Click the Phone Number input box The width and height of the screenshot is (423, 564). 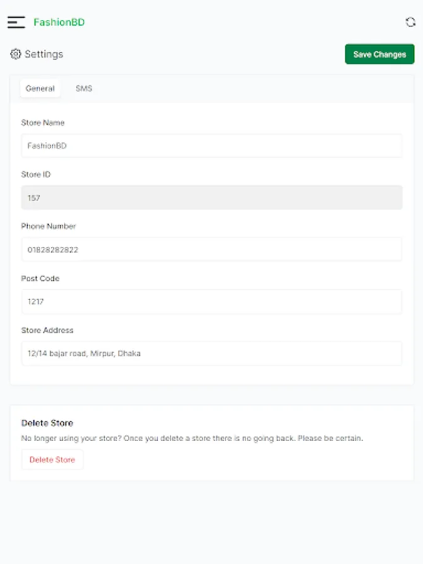tap(212, 249)
